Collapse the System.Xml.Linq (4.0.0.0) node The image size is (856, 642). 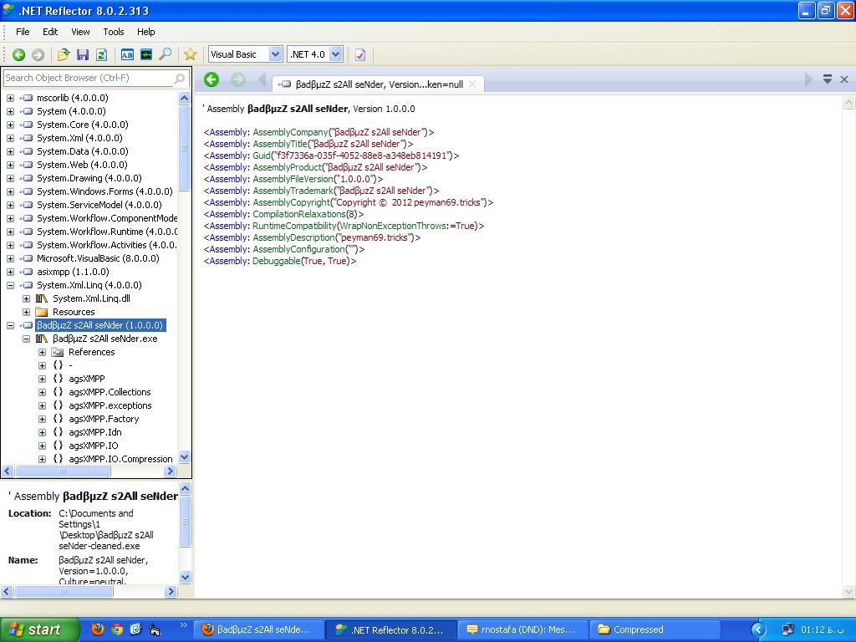(x=10, y=286)
